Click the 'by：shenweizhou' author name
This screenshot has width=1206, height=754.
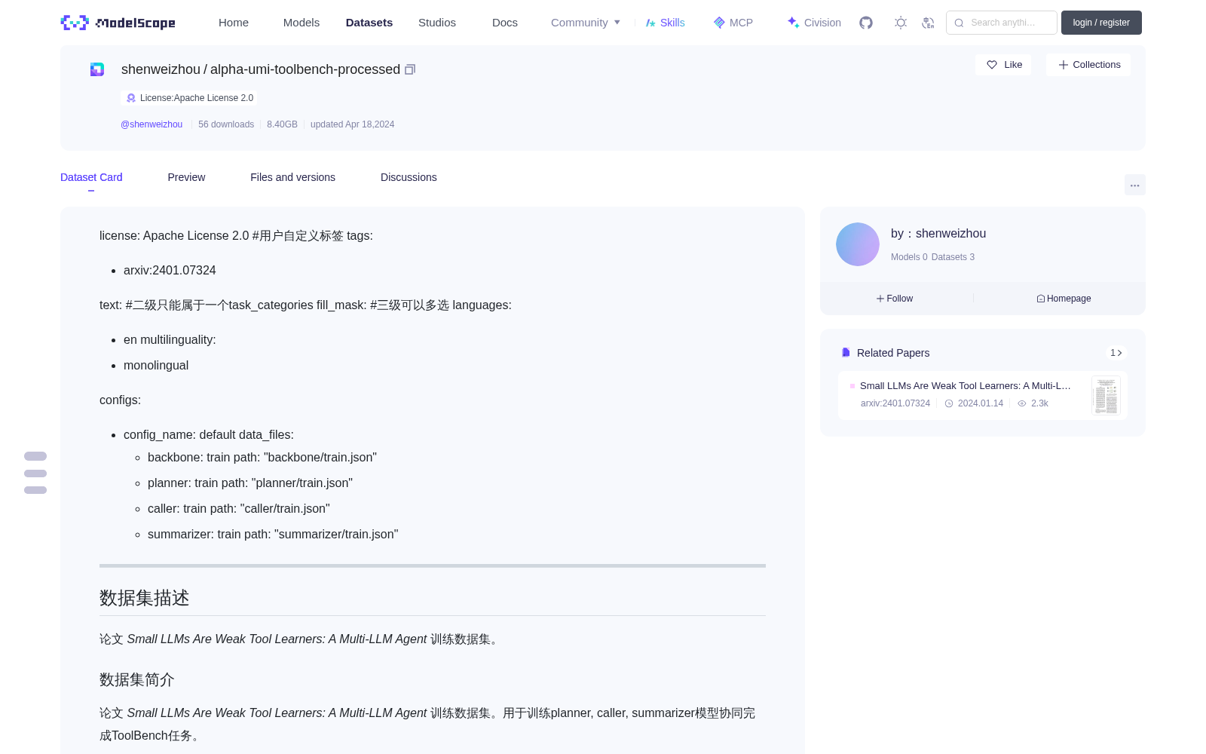tap(938, 234)
